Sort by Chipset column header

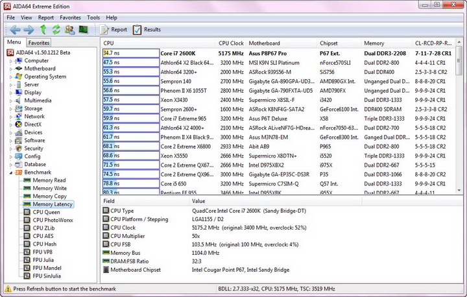339,43
